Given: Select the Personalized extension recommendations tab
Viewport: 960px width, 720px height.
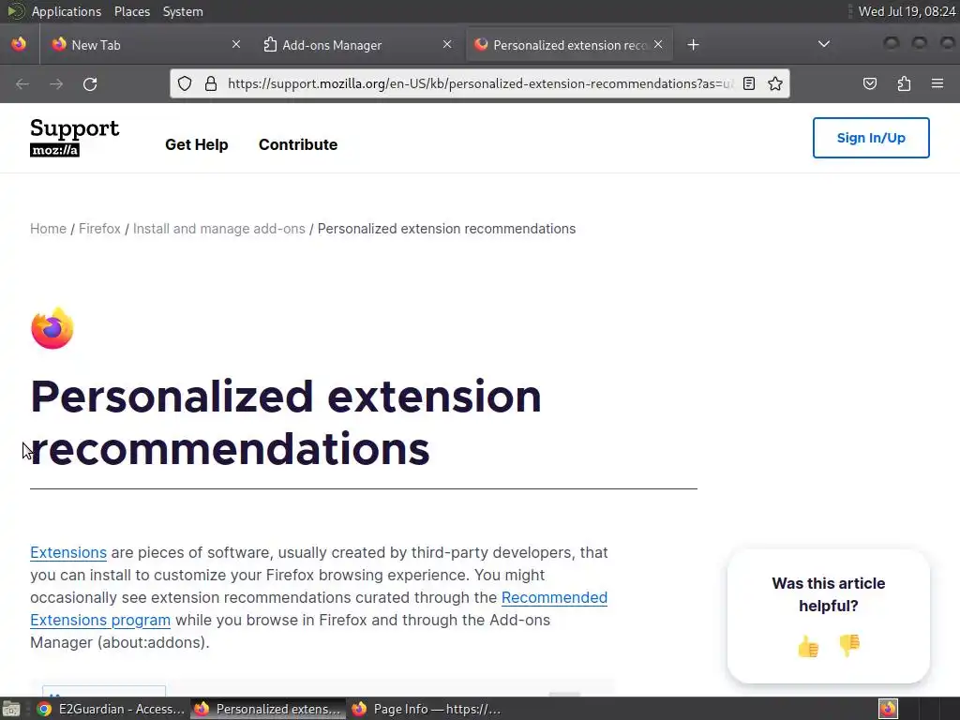Looking at the screenshot, I should (569, 45).
